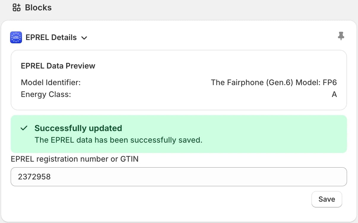Viewport: 358px width, 223px height.
Task: Click the Blocks grid icon in the header
Action: coord(16,7)
